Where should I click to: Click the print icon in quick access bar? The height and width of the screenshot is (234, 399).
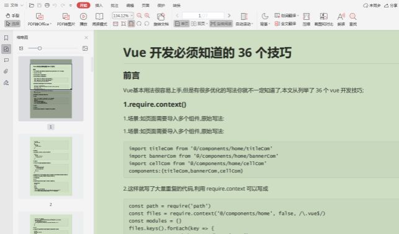[x=47, y=5]
